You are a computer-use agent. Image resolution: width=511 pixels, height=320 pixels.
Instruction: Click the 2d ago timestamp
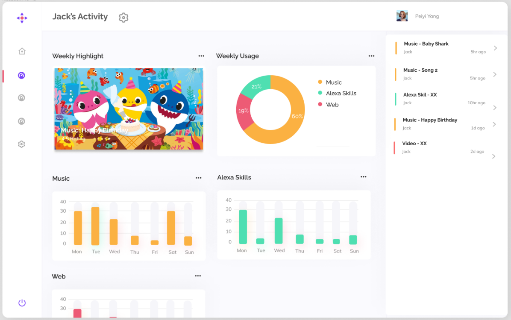[x=477, y=152]
